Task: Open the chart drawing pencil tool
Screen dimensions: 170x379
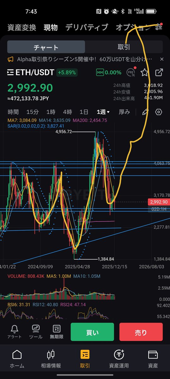Action: pyautogui.click(x=145, y=112)
